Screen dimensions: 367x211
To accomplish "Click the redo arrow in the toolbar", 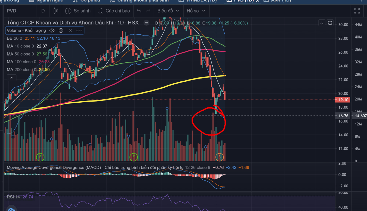I will (x=148, y=11).
